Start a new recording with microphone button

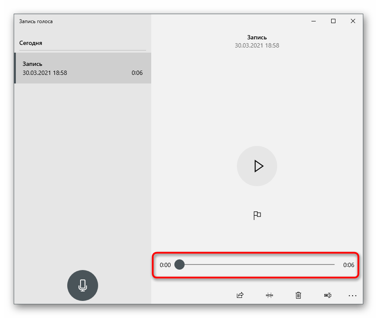tap(83, 285)
